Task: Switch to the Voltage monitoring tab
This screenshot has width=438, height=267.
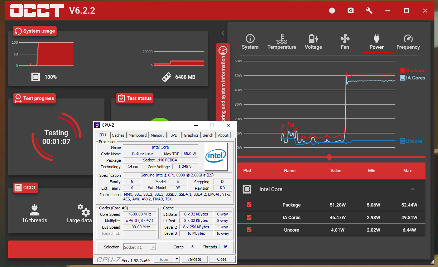Action: (x=313, y=42)
